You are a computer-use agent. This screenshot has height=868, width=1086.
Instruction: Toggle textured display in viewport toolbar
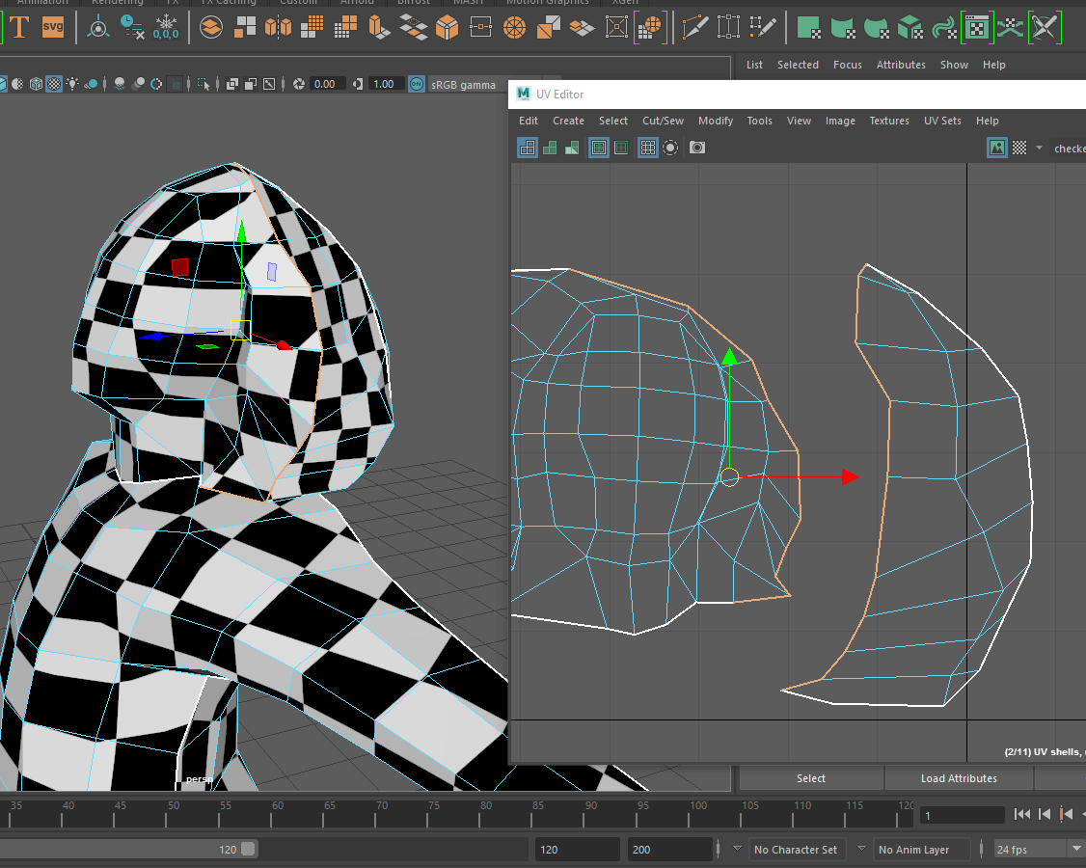[x=54, y=84]
